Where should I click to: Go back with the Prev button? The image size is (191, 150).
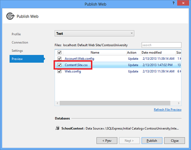coord(107,141)
